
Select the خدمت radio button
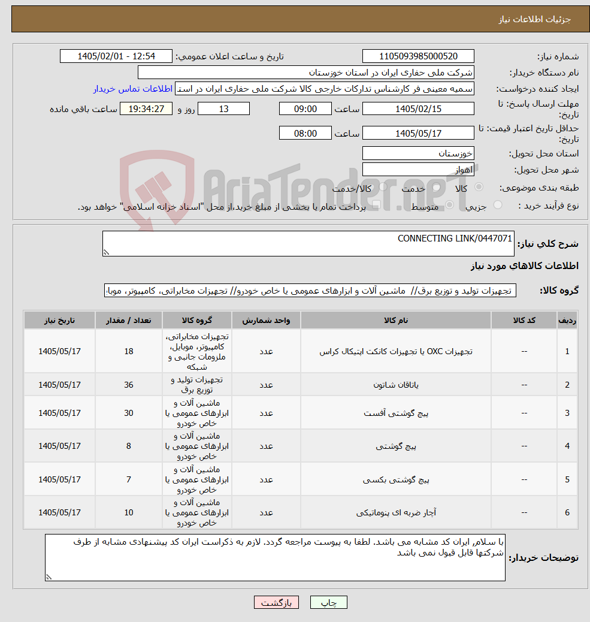click(437, 187)
